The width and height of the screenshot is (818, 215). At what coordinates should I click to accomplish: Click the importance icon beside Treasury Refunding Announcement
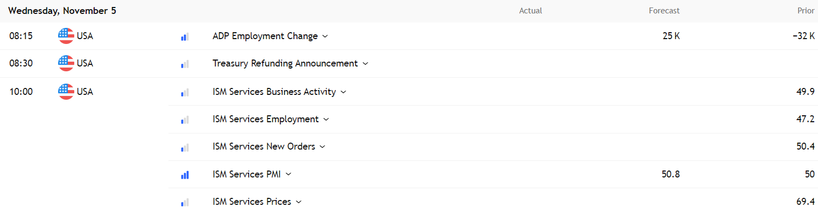pyautogui.click(x=185, y=64)
